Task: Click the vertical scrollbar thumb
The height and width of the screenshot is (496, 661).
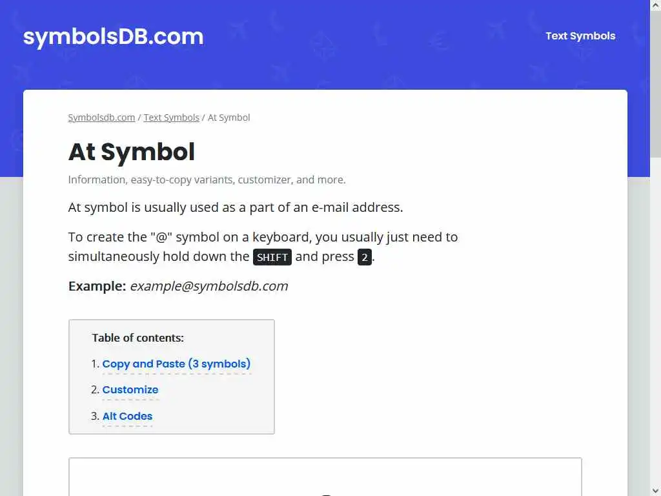Action: tap(655, 84)
